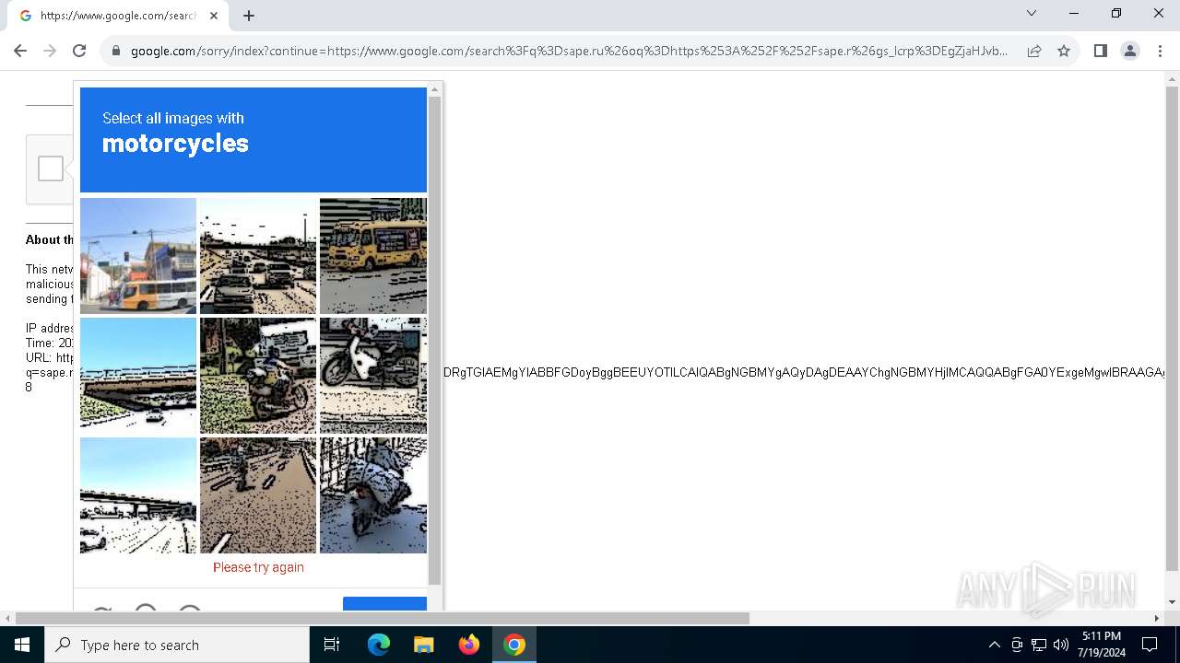Open the Windows Start menu
1180x663 pixels.
(22, 645)
